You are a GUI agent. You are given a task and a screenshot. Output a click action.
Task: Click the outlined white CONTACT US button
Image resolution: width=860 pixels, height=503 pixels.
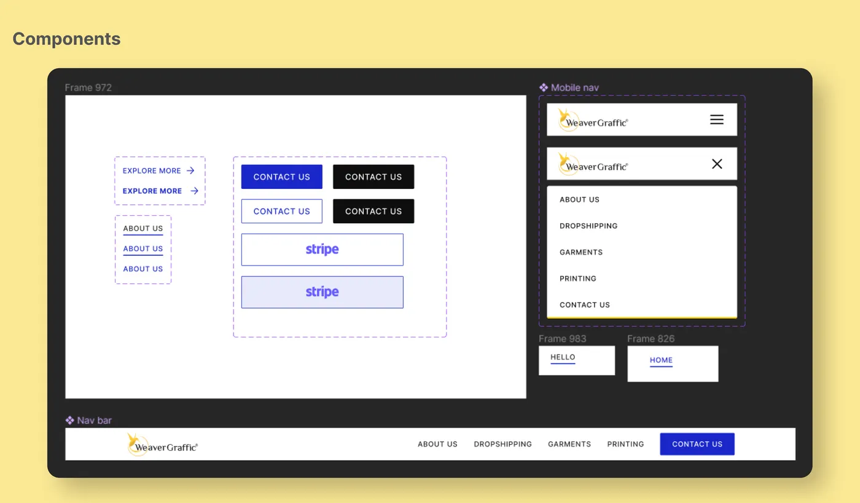[281, 211]
